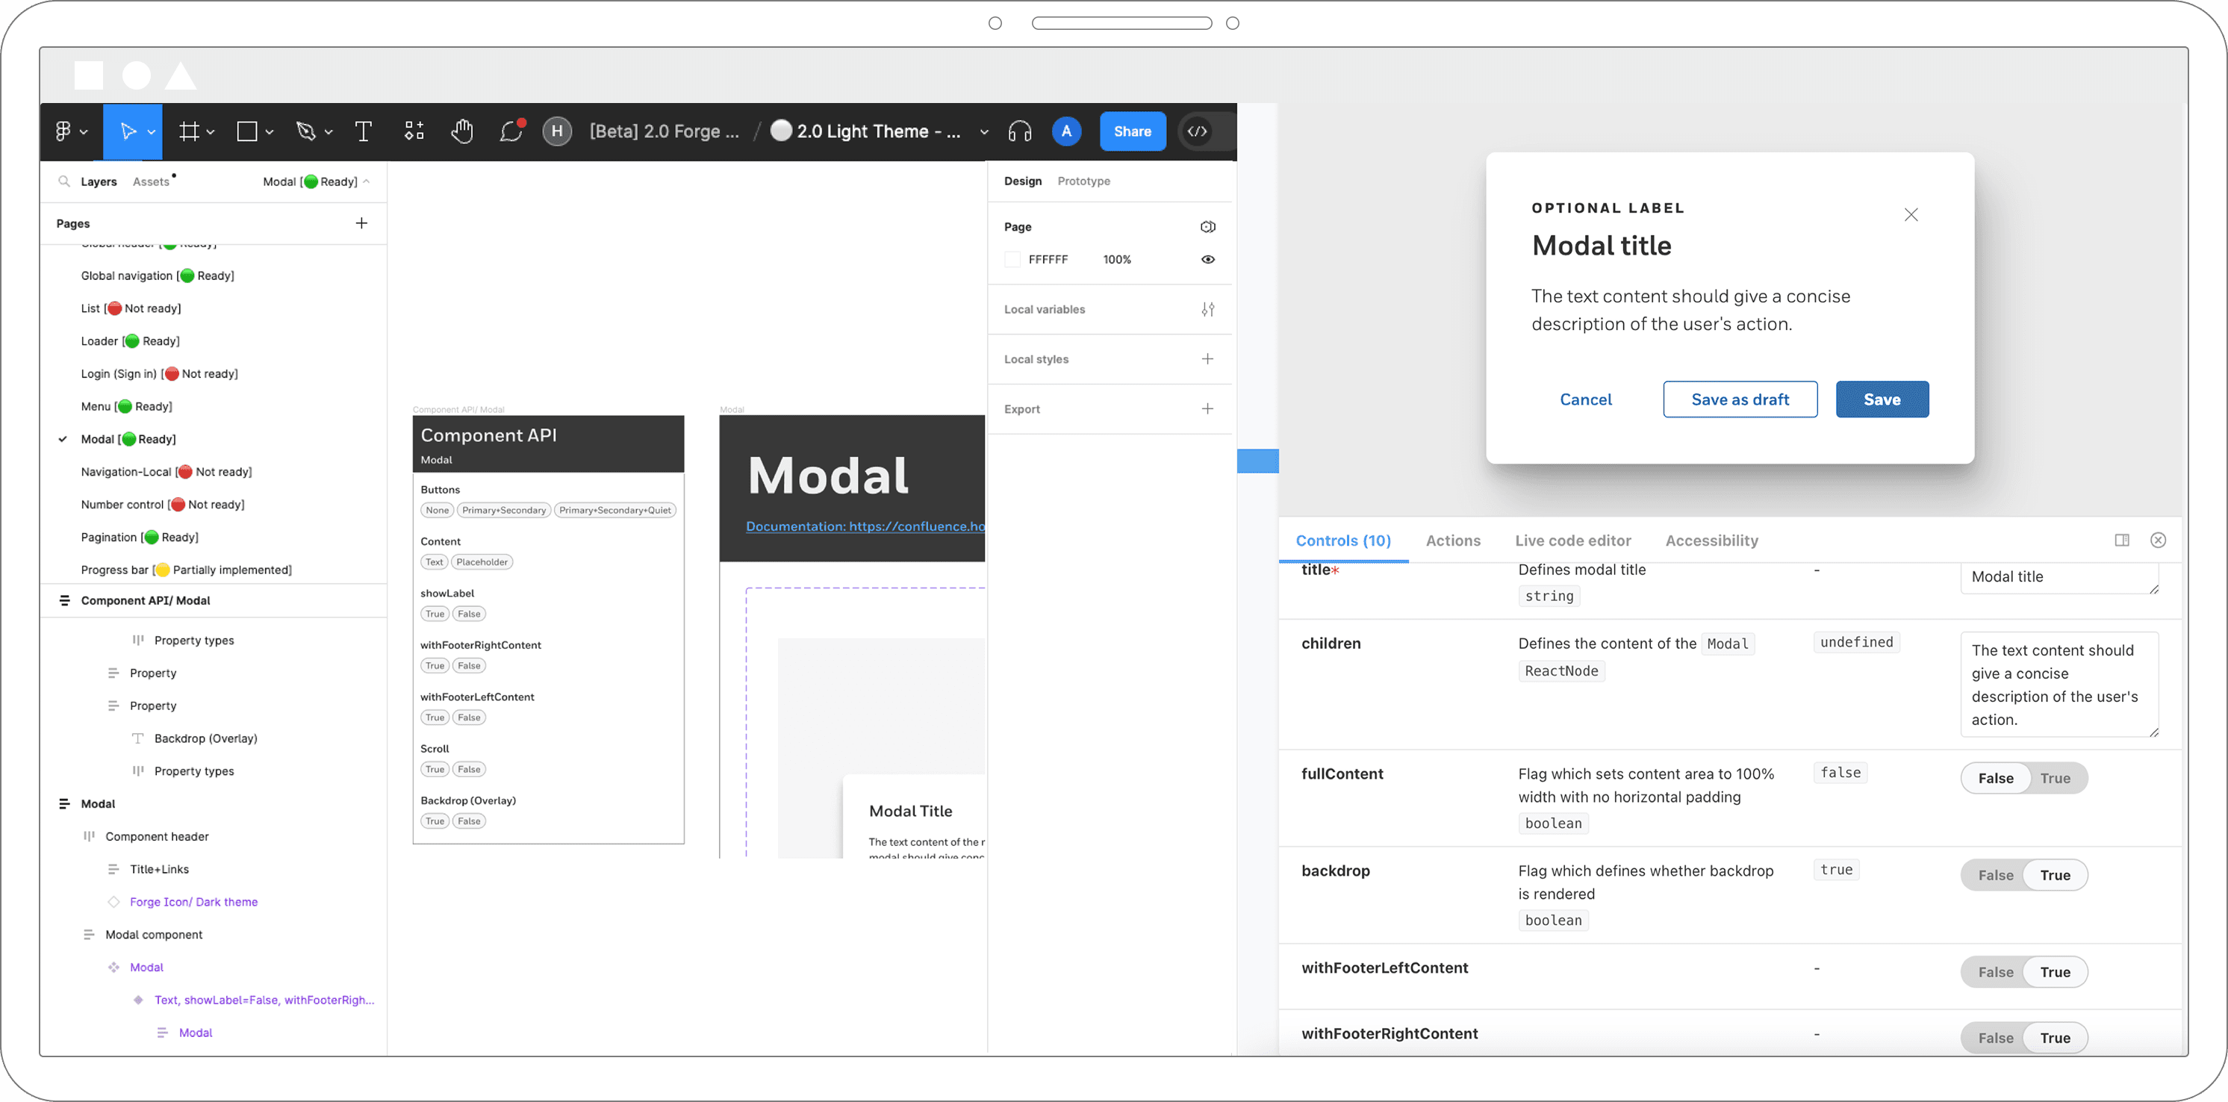Expand Move tool options chevron

coord(152,132)
